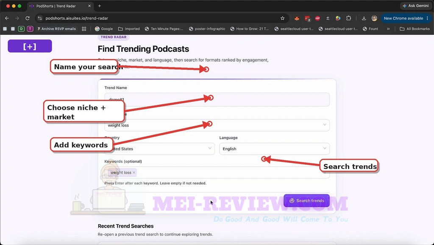Click the multicolor circle extension icon
Viewport: 434px width, 245px height.
[338, 18]
